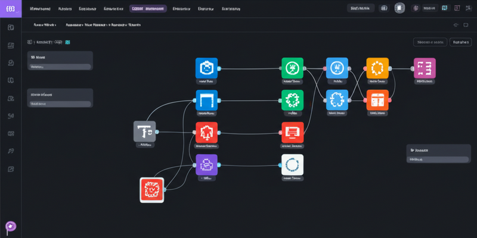The height and width of the screenshot is (238, 477).
Task: Click the first icon in the left sidebar
Action: pyautogui.click(x=10, y=28)
